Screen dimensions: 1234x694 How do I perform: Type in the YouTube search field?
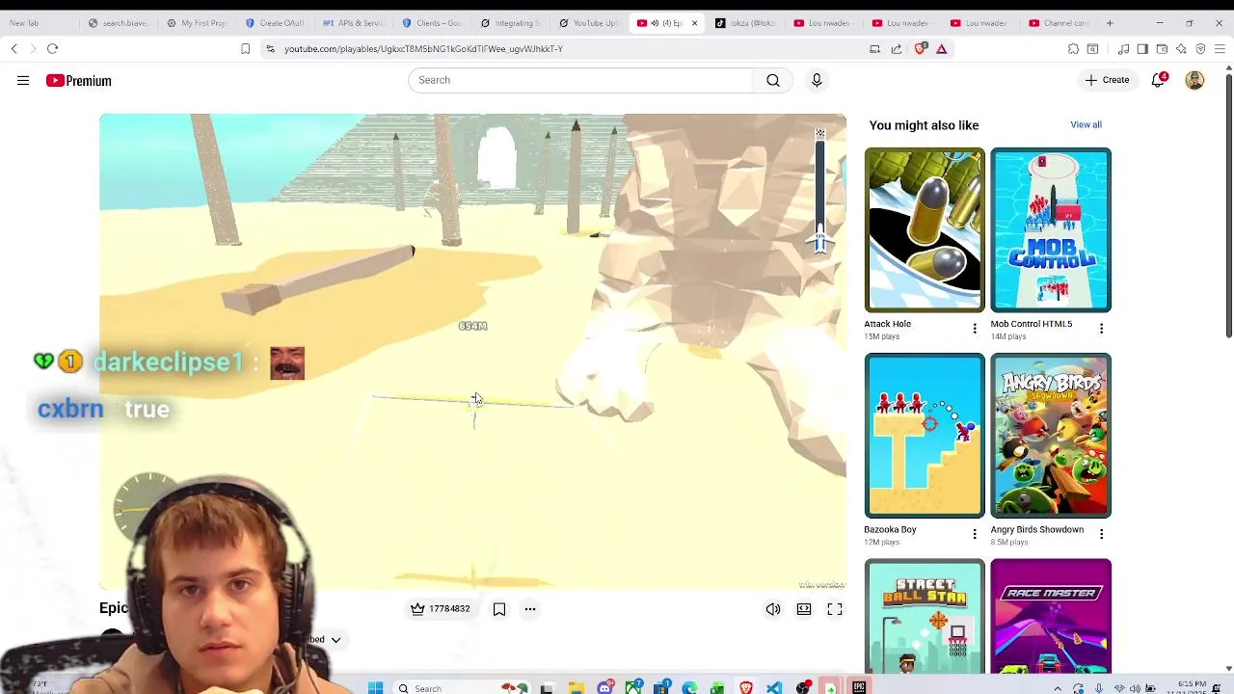click(x=581, y=80)
